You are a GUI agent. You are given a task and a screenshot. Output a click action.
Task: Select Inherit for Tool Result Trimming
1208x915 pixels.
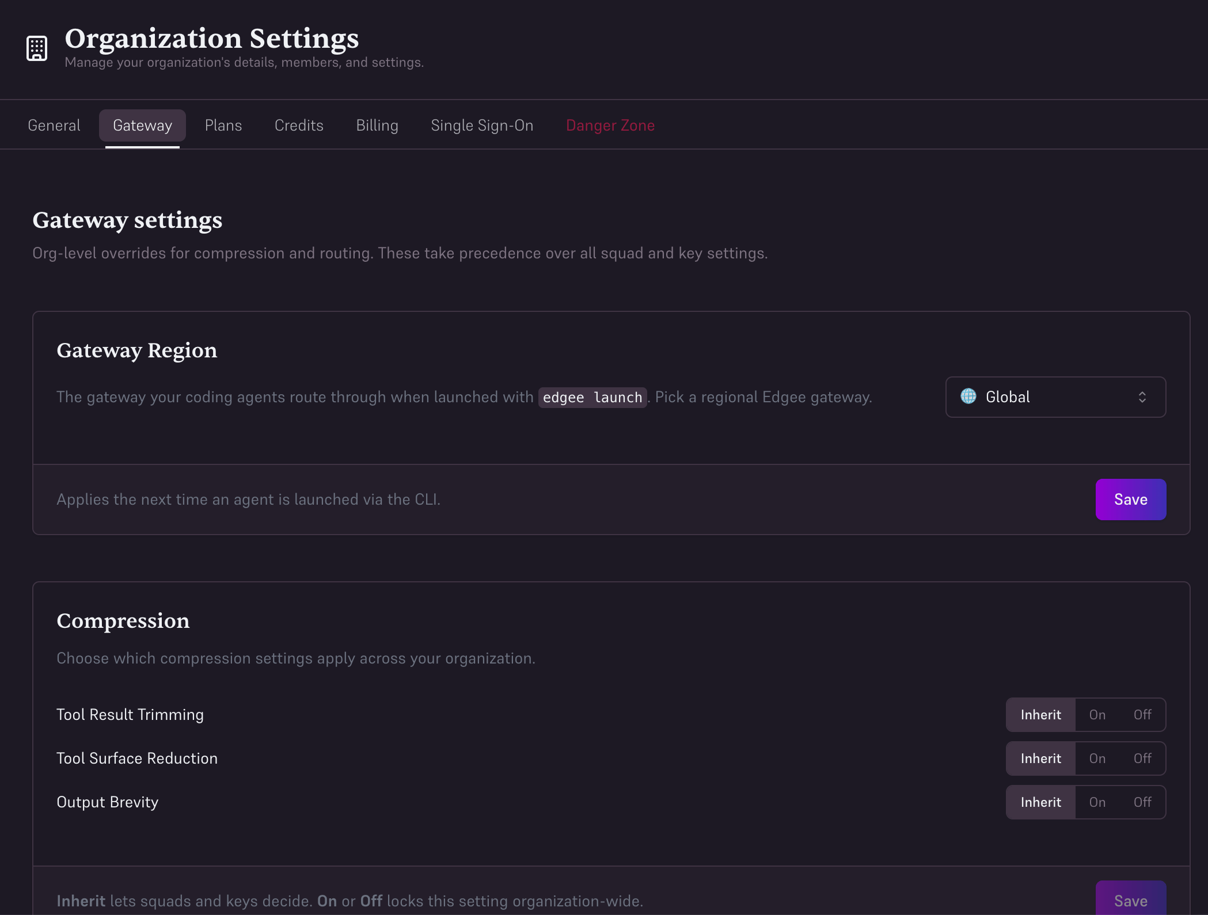[x=1041, y=715]
